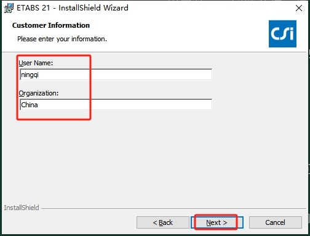Click the "User Name:" label
310x236 pixels.
pos(36,63)
